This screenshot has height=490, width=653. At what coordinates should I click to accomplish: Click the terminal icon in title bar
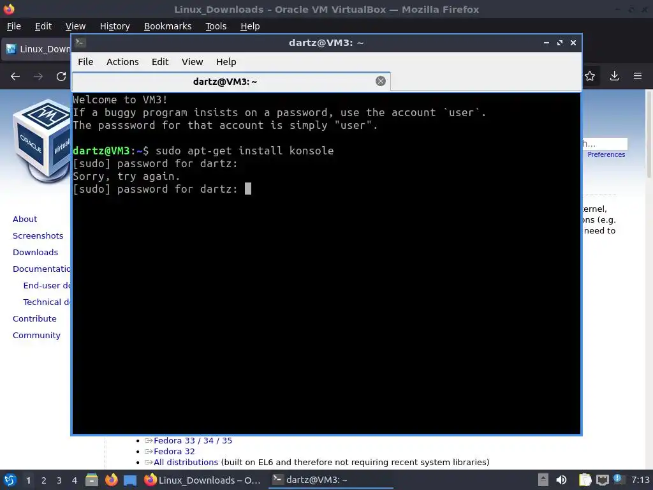click(80, 43)
